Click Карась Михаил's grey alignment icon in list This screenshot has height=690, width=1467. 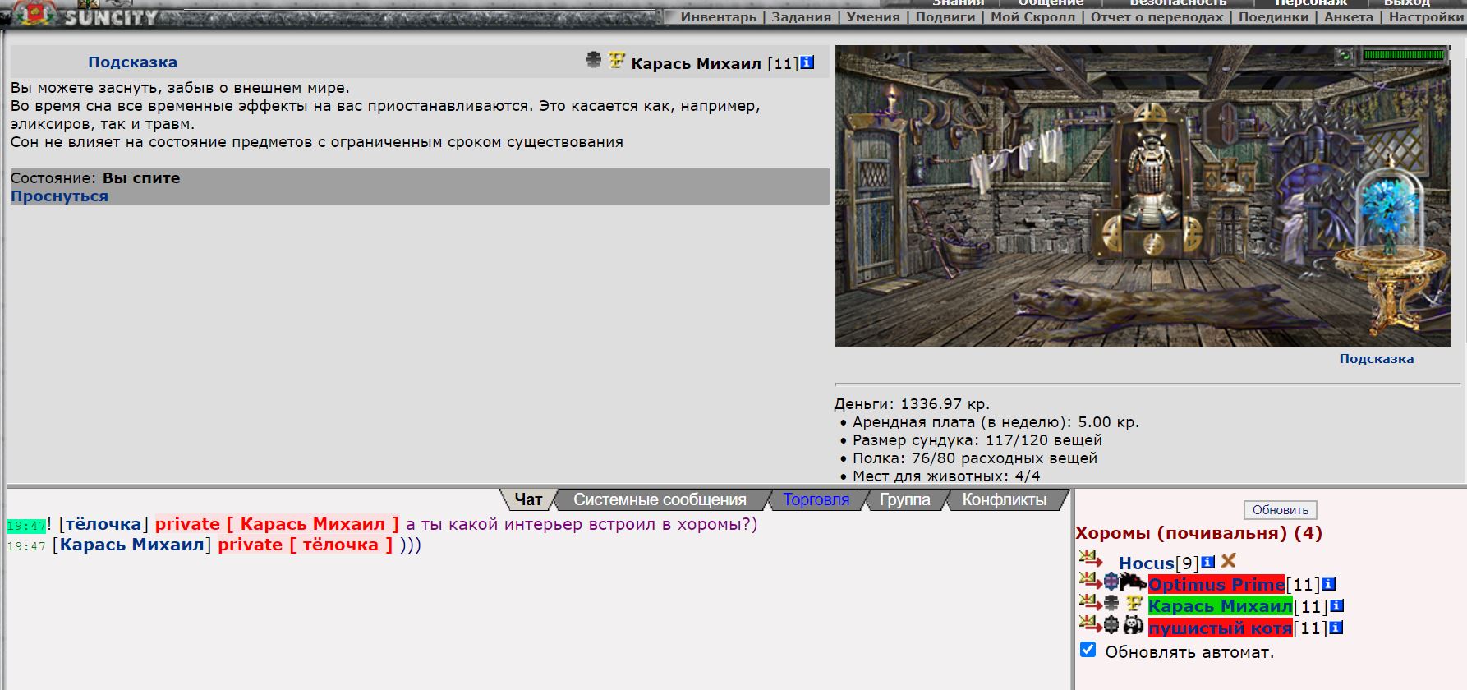point(1111,604)
